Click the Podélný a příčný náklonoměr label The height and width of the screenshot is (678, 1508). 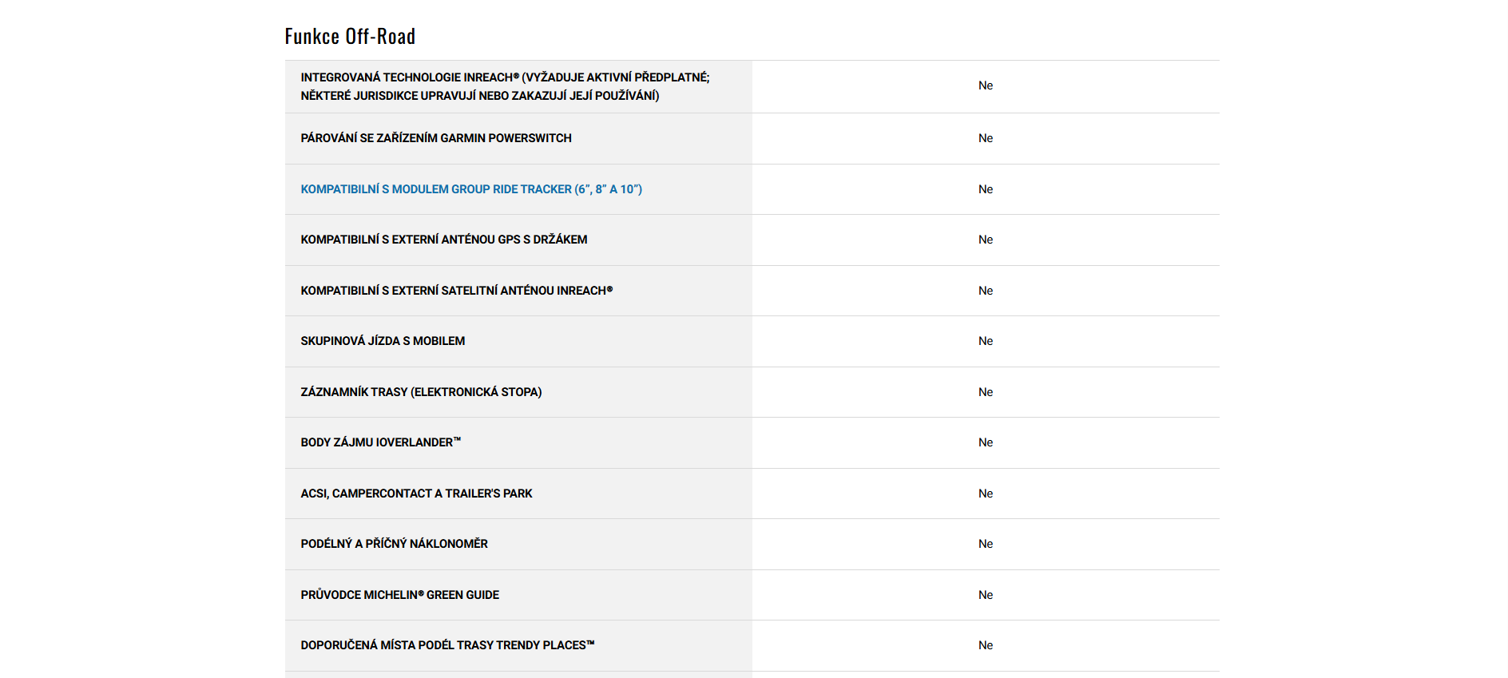[394, 544]
